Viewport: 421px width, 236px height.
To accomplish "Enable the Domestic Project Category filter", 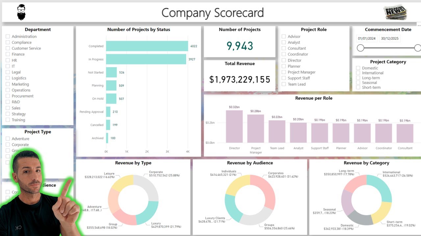I will pyautogui.click(x=358, y=68).
